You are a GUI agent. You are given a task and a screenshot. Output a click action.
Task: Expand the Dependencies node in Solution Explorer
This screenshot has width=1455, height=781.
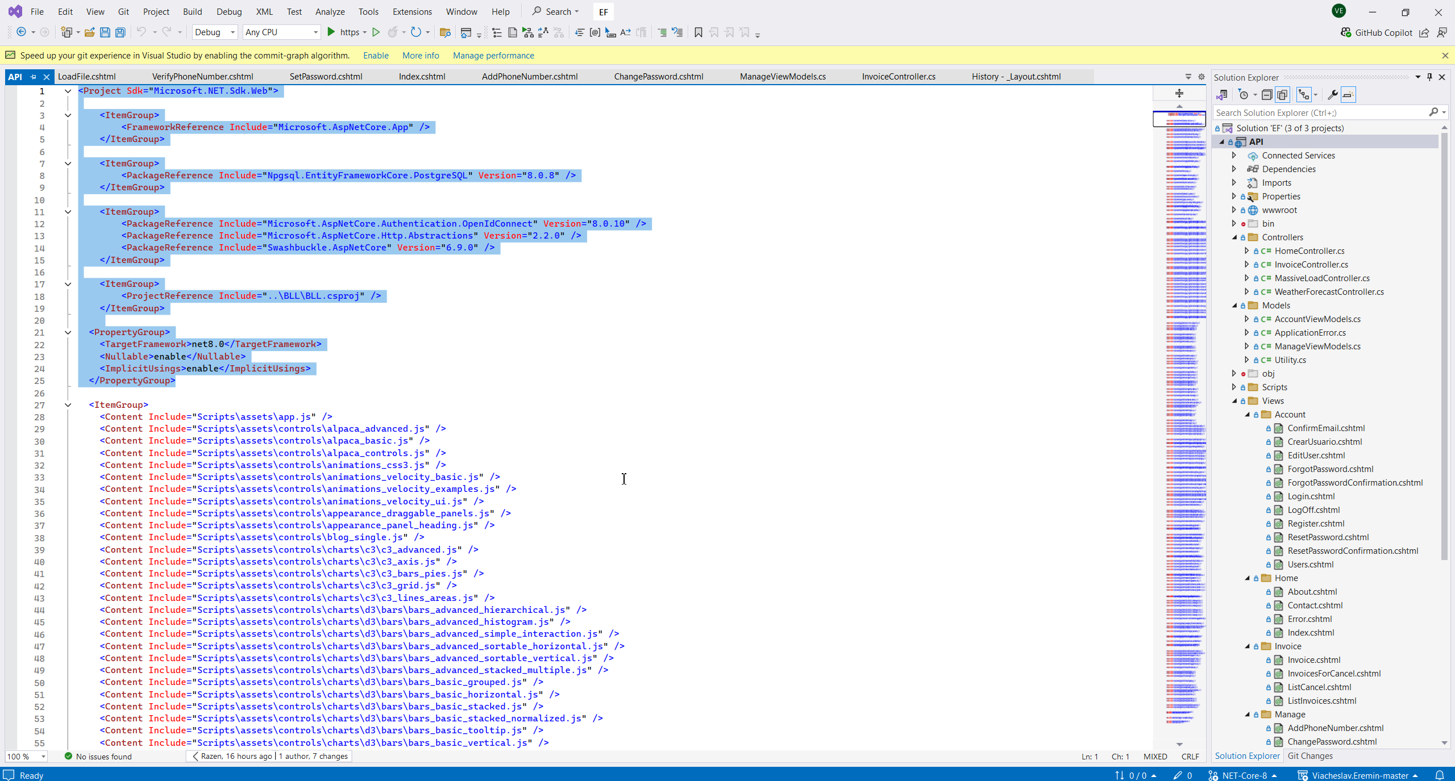1234,169
